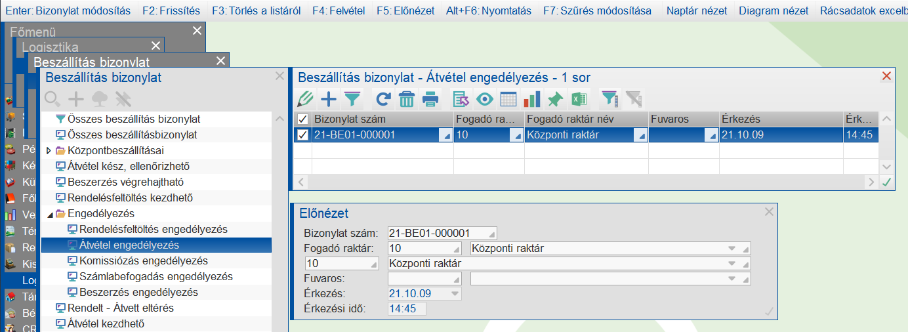908x332 pixels.
Task: Collapse the Engedélyezés folder
Action: (x=49, y=214)
